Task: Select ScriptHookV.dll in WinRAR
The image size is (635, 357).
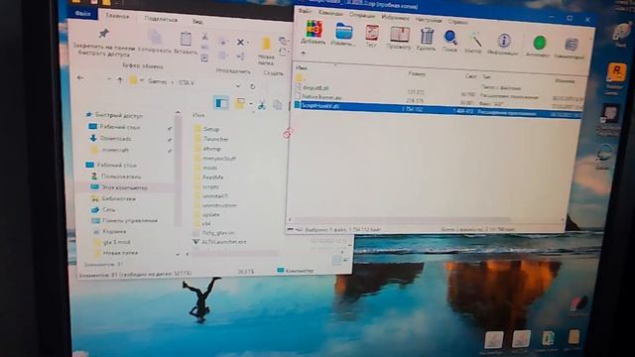Action: click(x=438, y=109)
